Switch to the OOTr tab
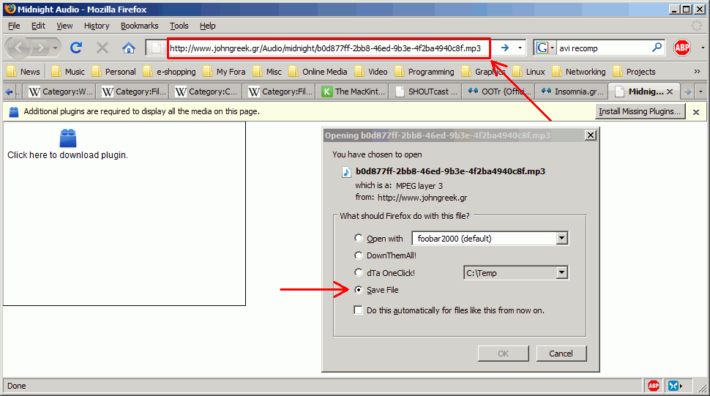 pyautogui.click(x=499, y=91)
